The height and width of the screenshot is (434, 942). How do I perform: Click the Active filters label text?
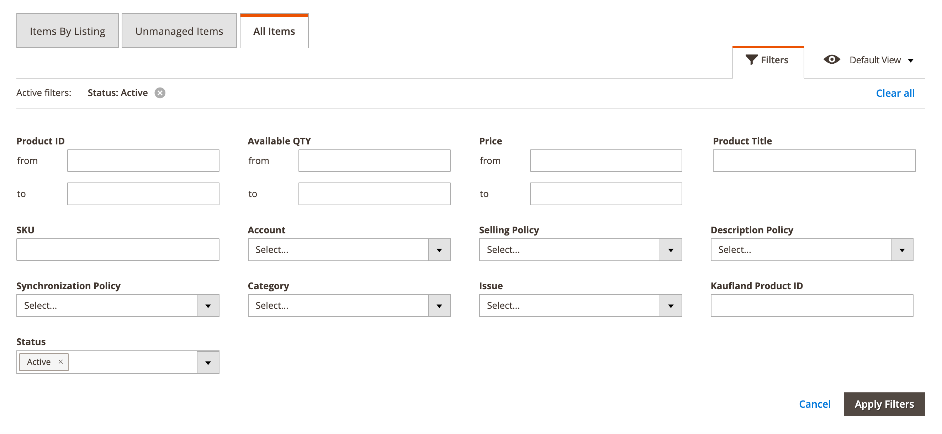[x=44, y=93]
